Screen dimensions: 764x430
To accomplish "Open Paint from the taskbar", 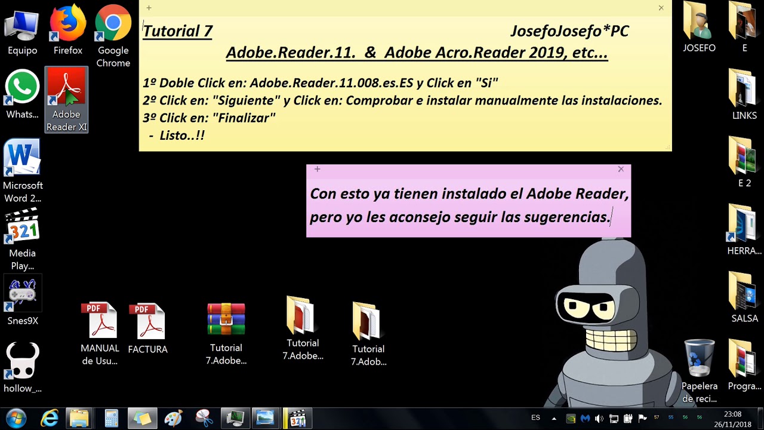I will [x=173, y=418].
